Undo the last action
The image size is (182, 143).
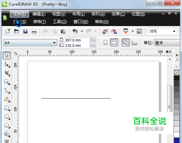[x=75, y=31]
